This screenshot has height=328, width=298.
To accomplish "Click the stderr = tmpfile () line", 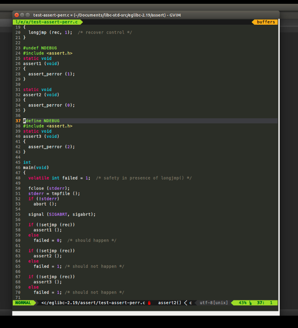I will click(x=54, y=194).
